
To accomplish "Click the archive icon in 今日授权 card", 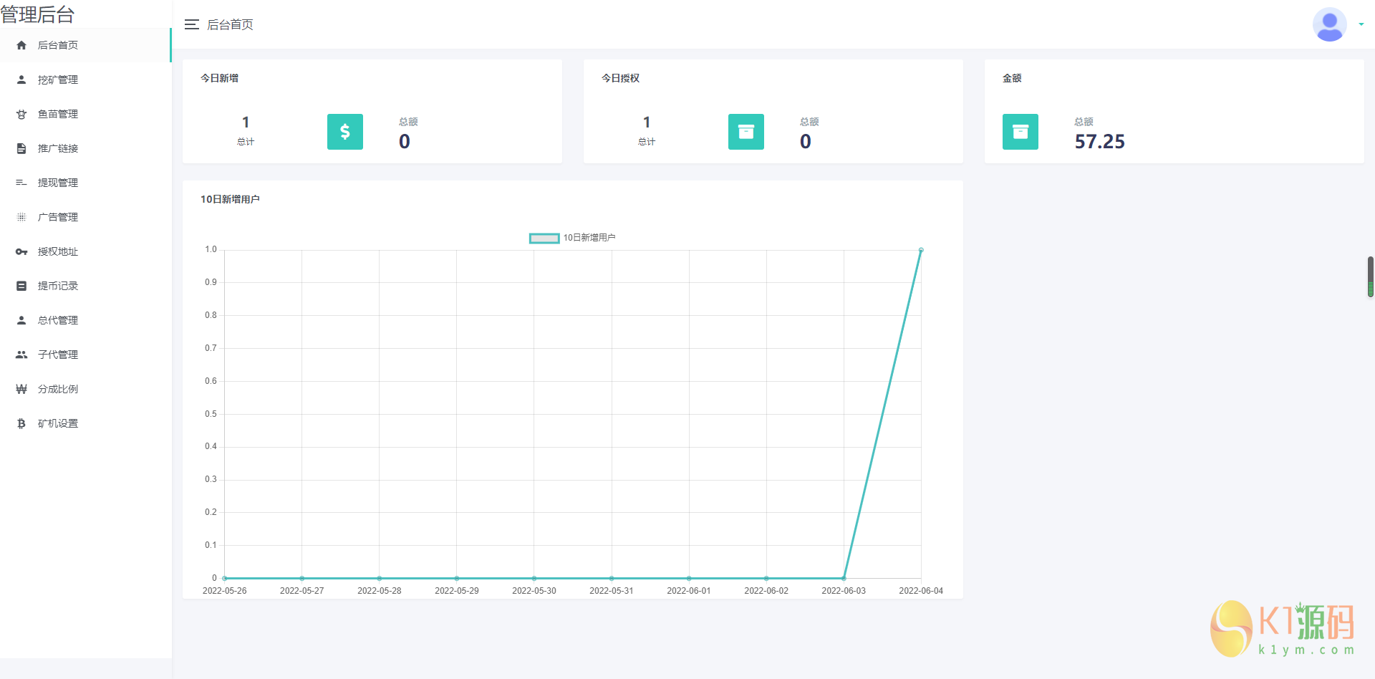I will pos(746,132).
